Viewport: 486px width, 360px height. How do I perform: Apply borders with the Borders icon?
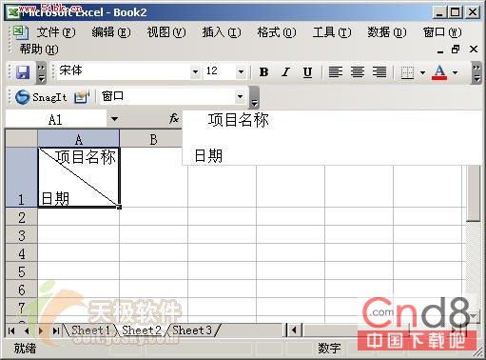tap(408, 72)
